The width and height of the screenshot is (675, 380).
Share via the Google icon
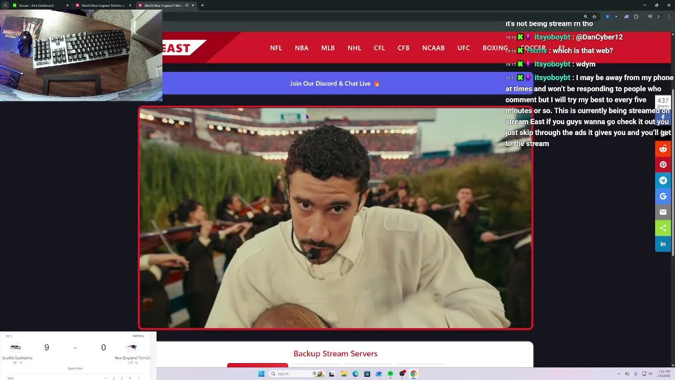click(x=663, y=196)
